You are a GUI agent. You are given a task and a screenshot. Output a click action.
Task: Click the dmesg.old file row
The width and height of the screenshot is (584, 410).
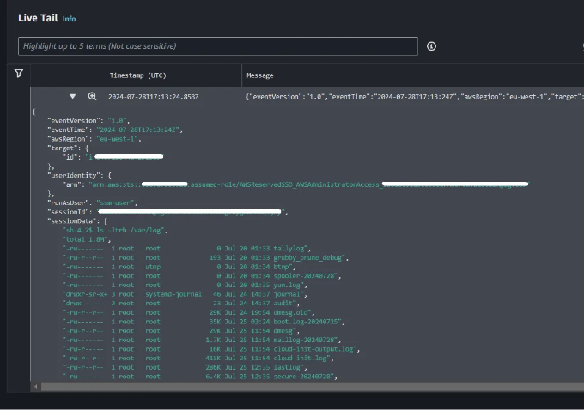click(x=188, y=312)
